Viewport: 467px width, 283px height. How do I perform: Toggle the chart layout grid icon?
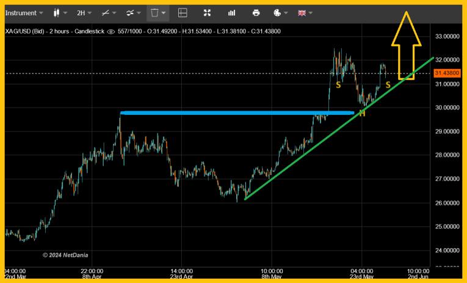(182, 13)
